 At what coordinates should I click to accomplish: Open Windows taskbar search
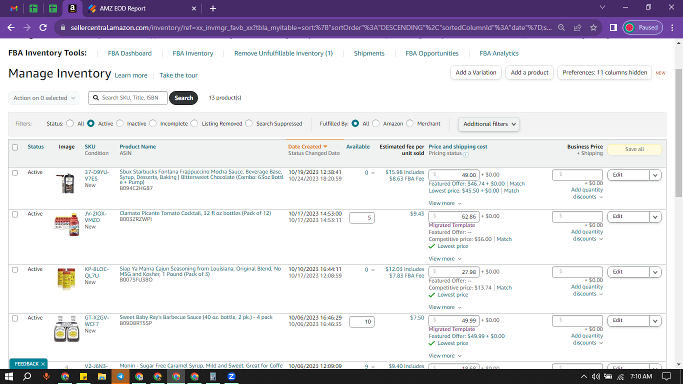pyautogui.click(x=27, y=376)
